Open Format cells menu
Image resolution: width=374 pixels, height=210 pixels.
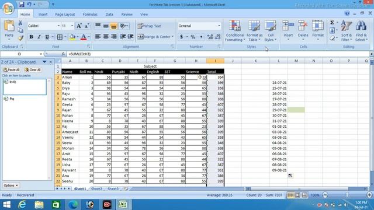[x=318, y=30]
